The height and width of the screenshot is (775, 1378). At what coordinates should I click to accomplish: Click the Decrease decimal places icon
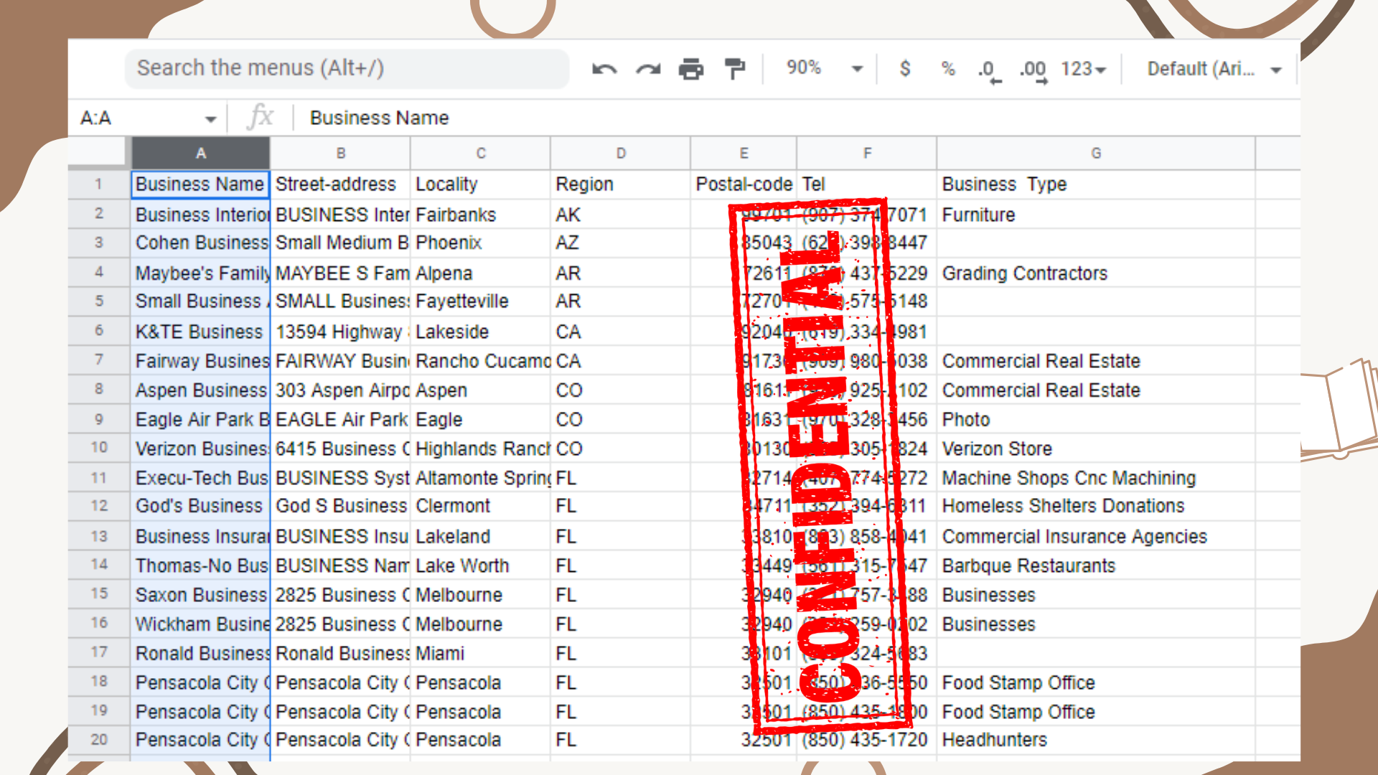point(989,70)
